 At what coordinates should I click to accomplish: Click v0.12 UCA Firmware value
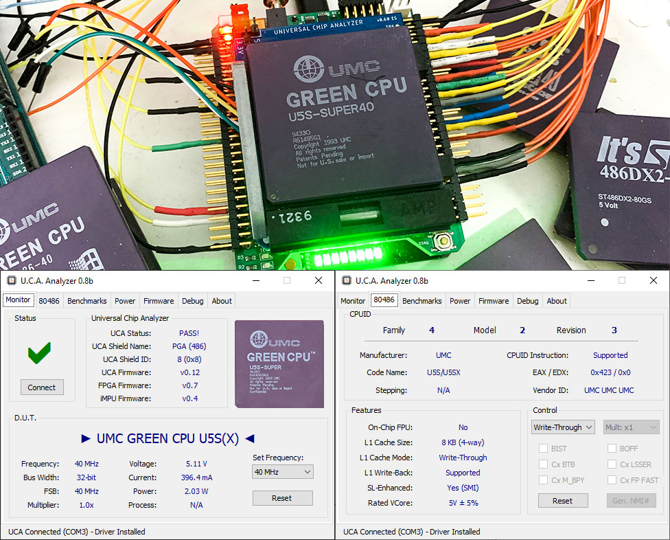pos(189,372)
